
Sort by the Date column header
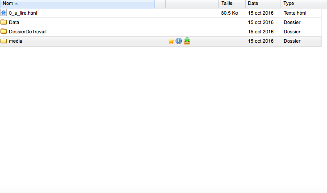[263, 4]
